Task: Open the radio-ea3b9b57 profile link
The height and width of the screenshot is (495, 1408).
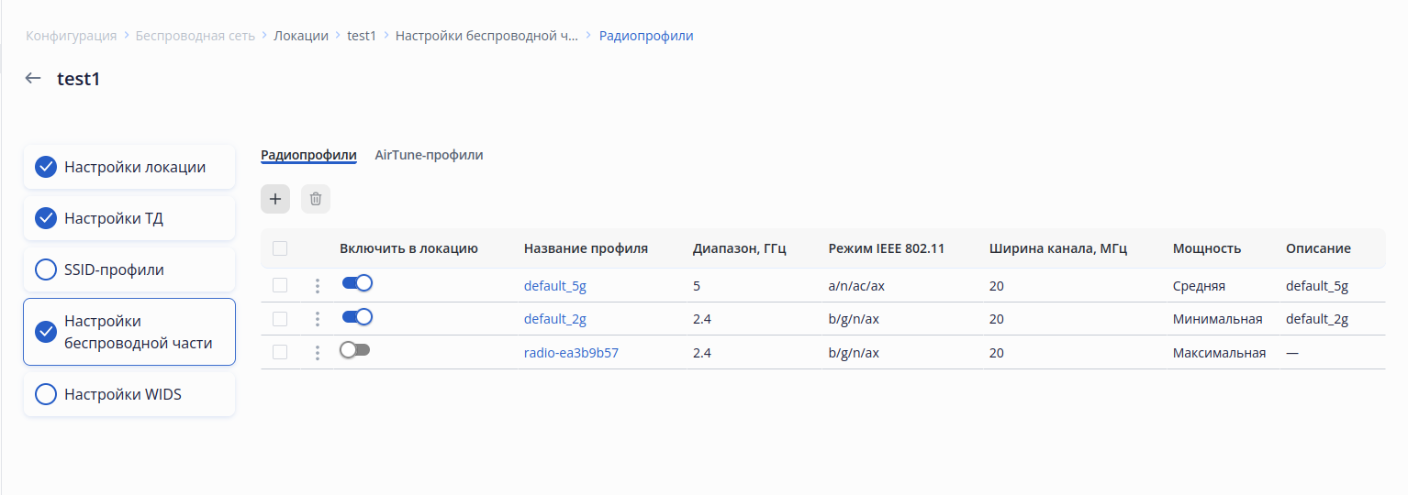Action: pyautogui.click(x=571, y=353)
